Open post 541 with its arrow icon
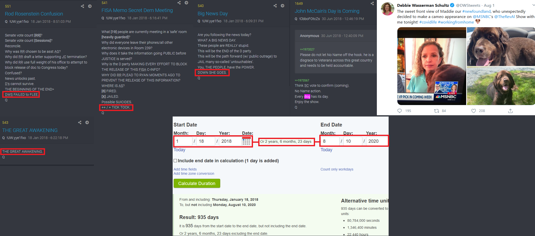The image size is (535, 236). click(x=186, y=3)
